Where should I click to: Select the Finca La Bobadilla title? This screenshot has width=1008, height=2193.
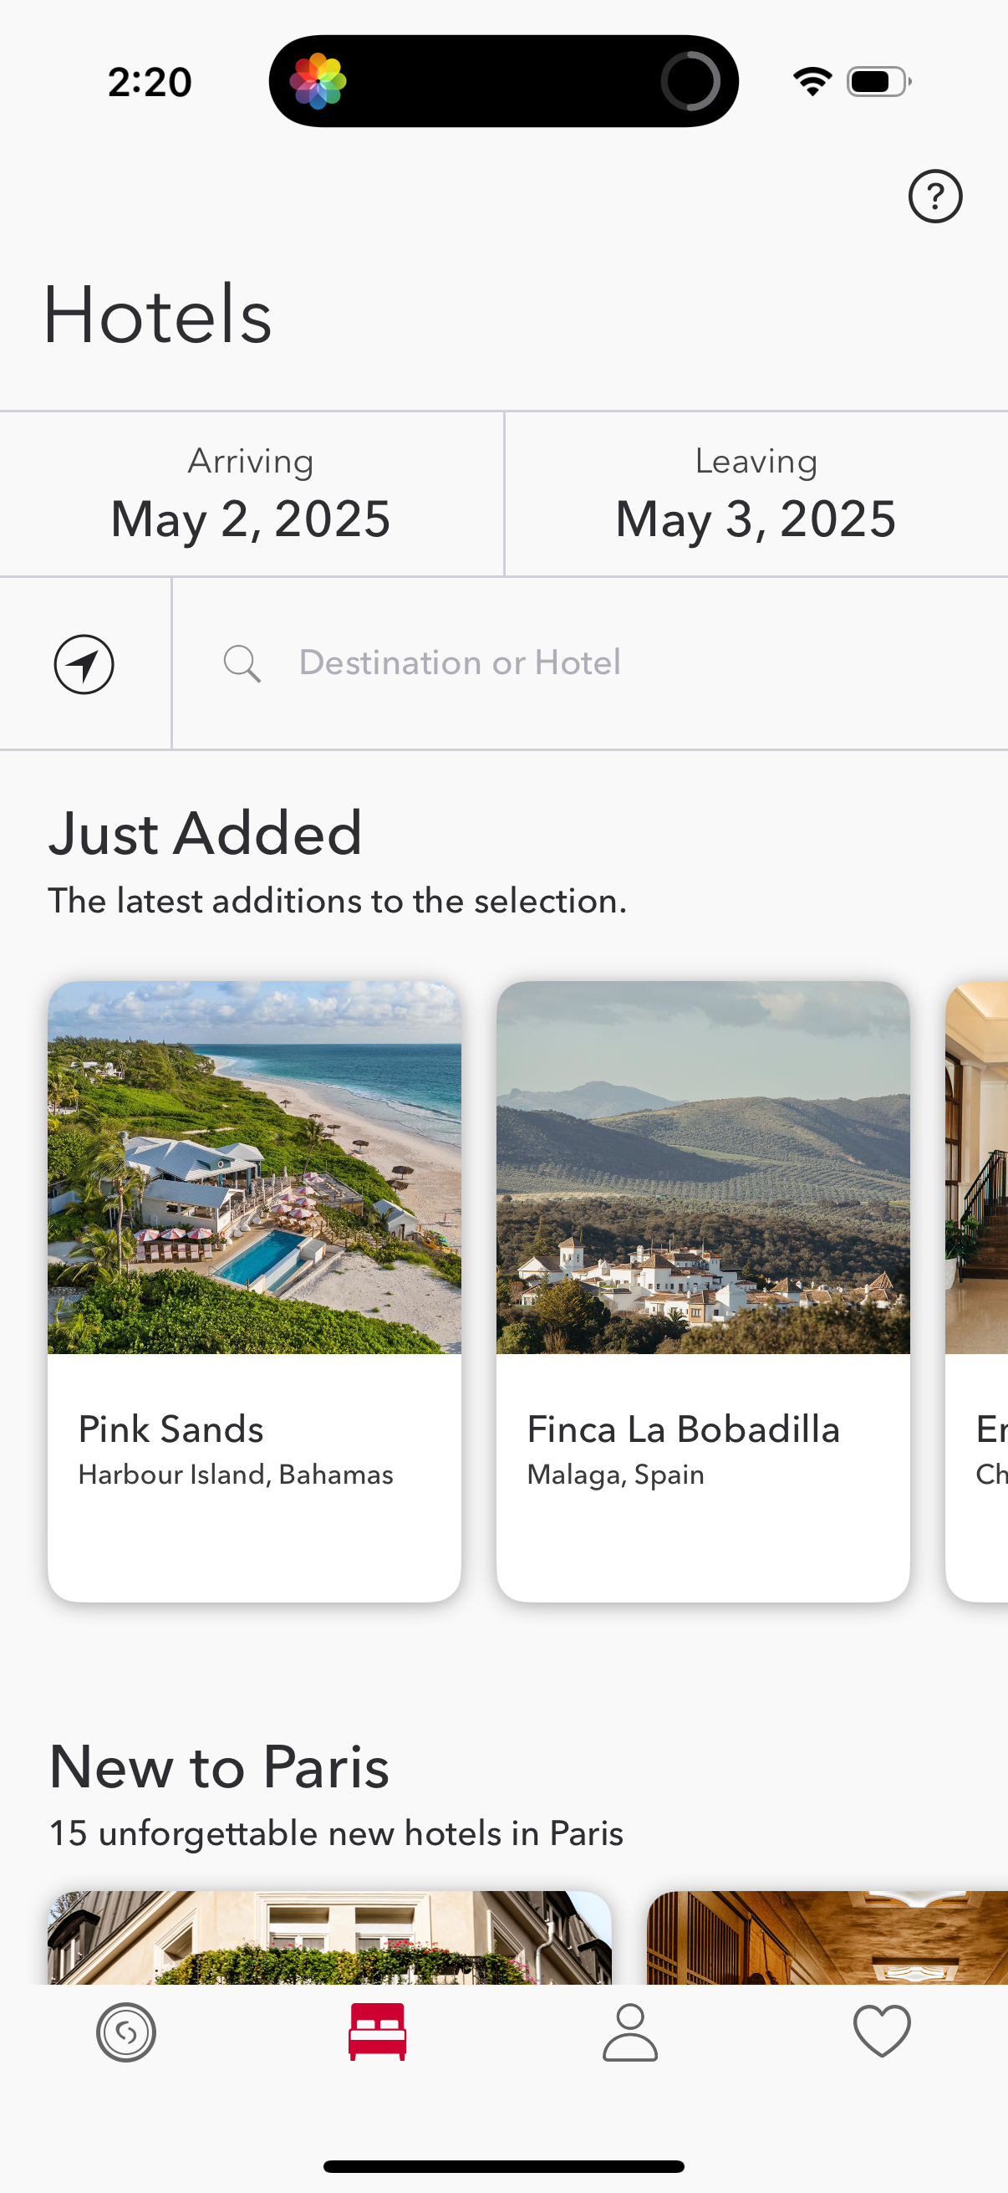pos(683,1429)
